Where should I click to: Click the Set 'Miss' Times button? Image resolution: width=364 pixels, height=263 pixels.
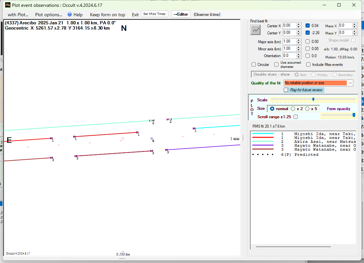[x=155, y=14]
